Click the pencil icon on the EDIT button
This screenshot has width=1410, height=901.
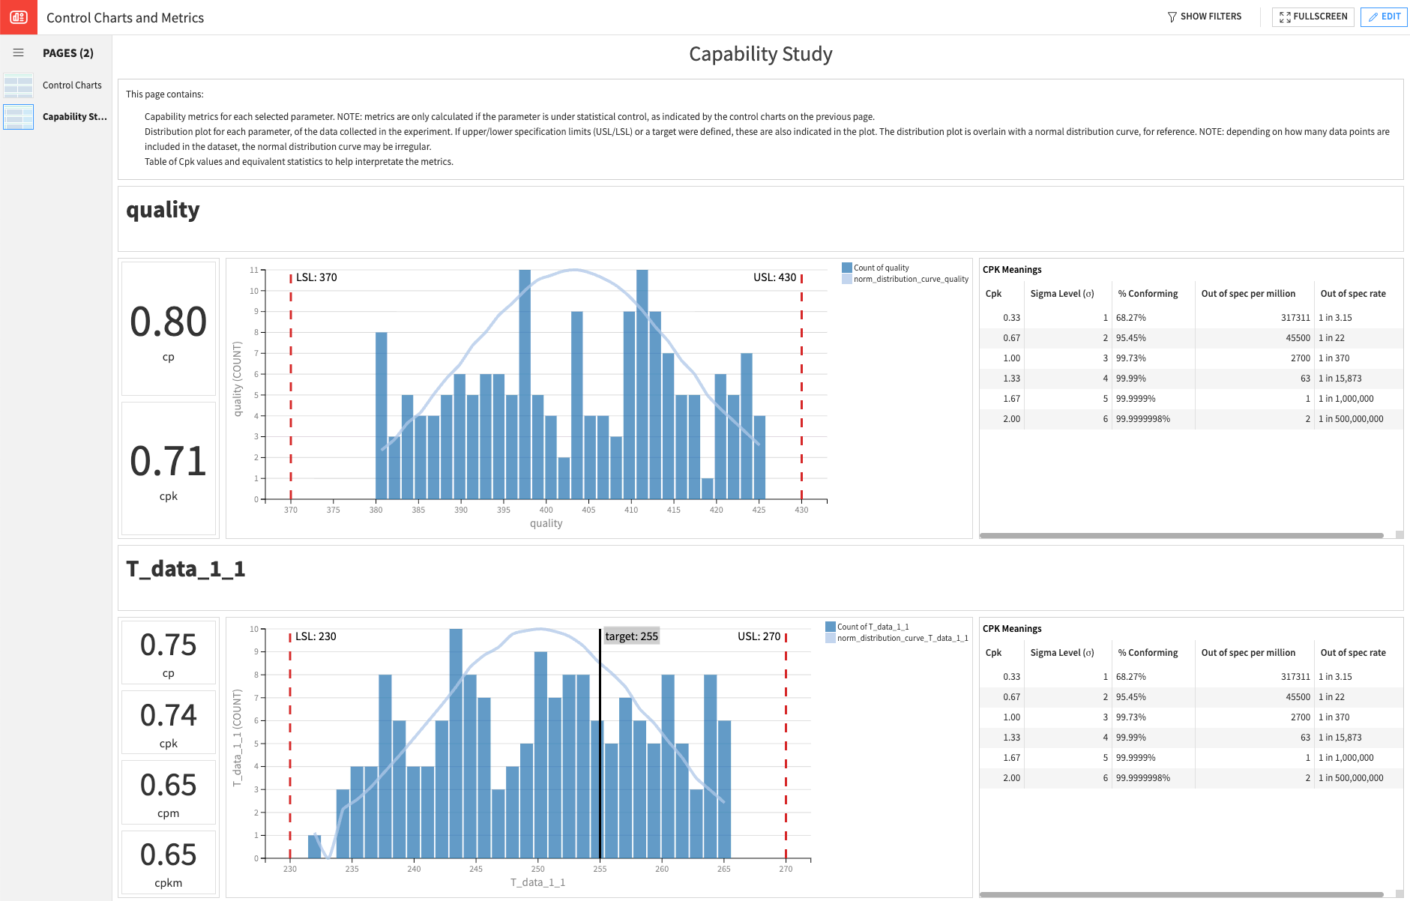pyautogui.click(x=1373, y=16)
